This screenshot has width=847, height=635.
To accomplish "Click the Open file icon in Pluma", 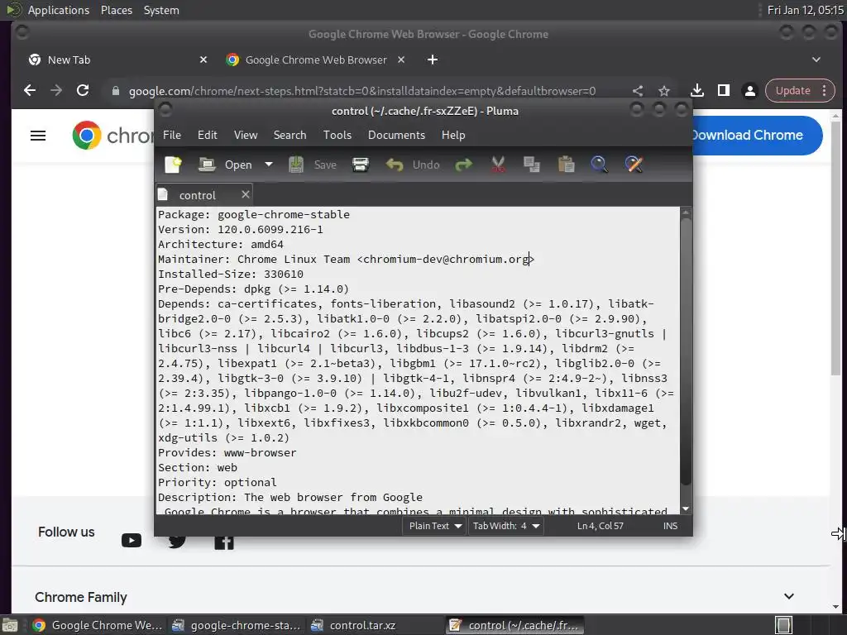I will click(x=207, y=165).
